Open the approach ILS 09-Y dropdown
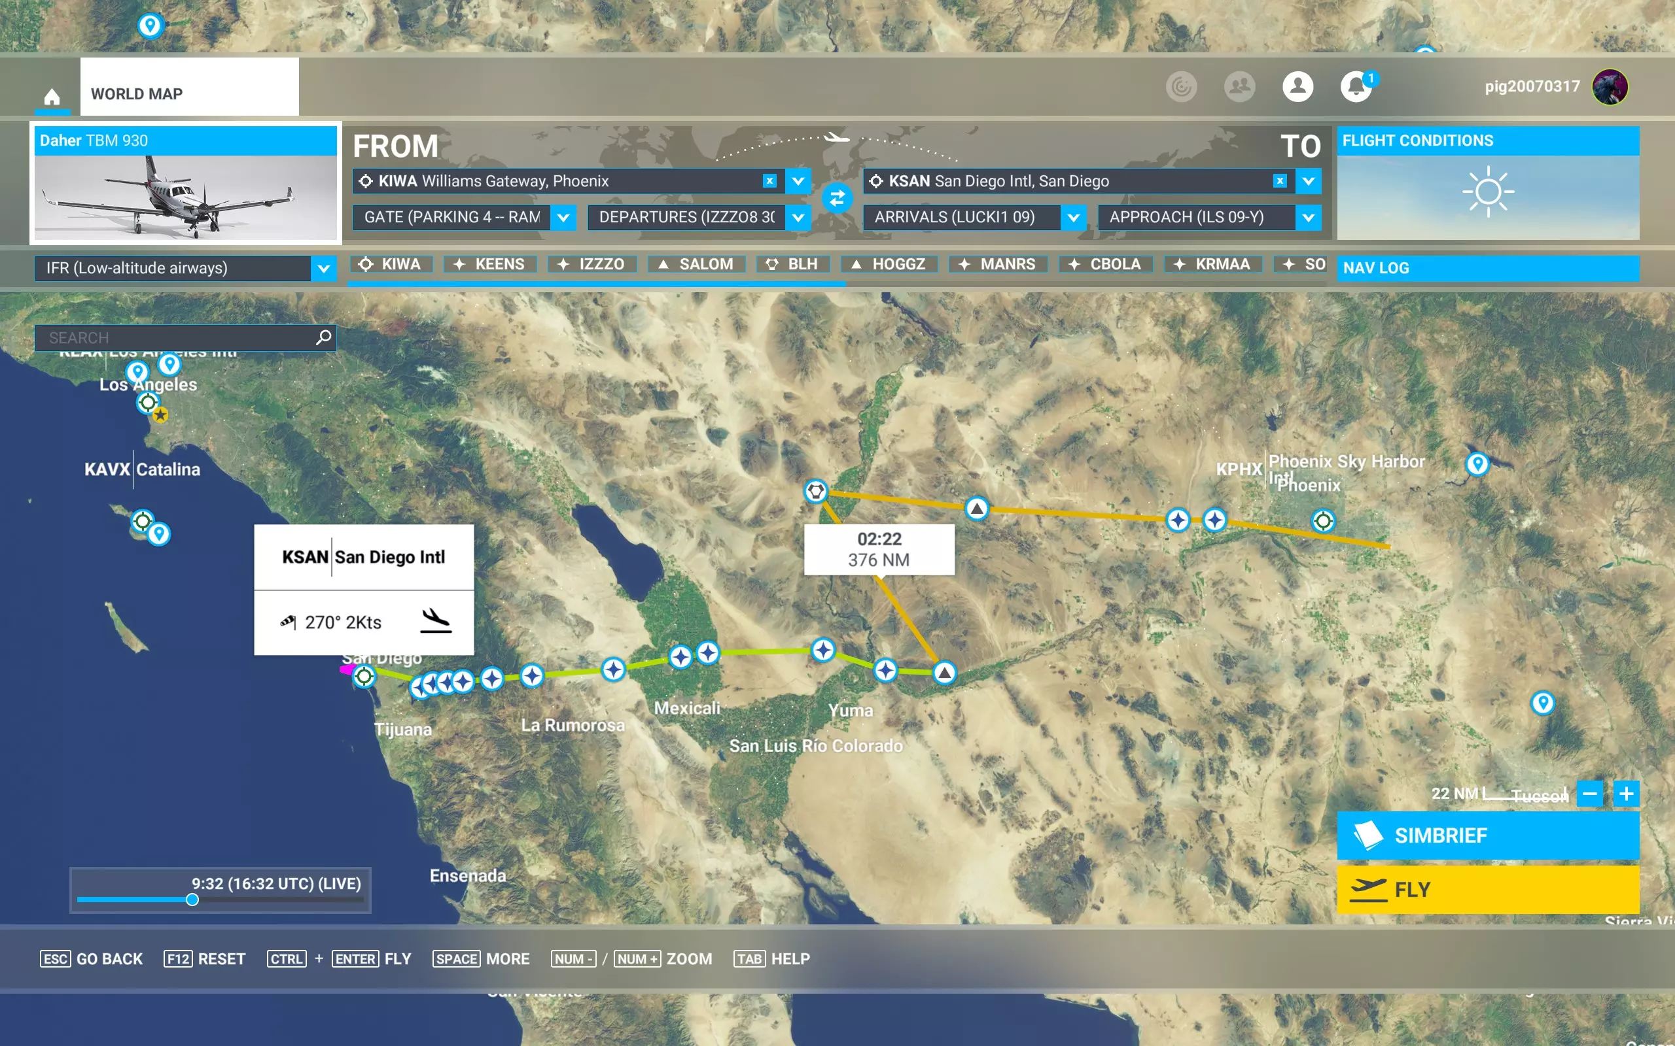Image resolution: width=1675 pixels, height=1046 pixels. click(x=1307, y=217)
